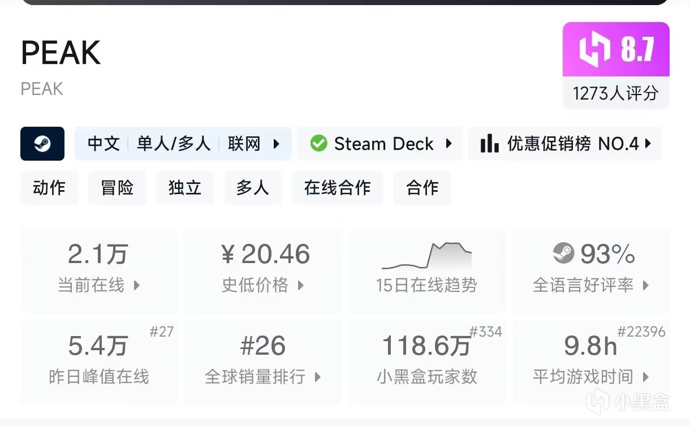
Task: Expand the 中文 单人/多人 联网 info arrow
Action: tap(276, 144)
